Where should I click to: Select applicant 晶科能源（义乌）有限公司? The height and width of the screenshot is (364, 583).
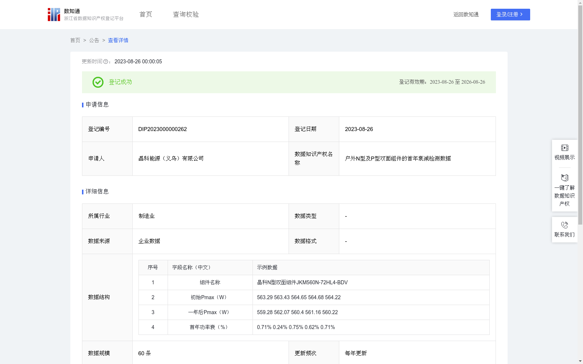pyautogui.click(x=171, y=159)
